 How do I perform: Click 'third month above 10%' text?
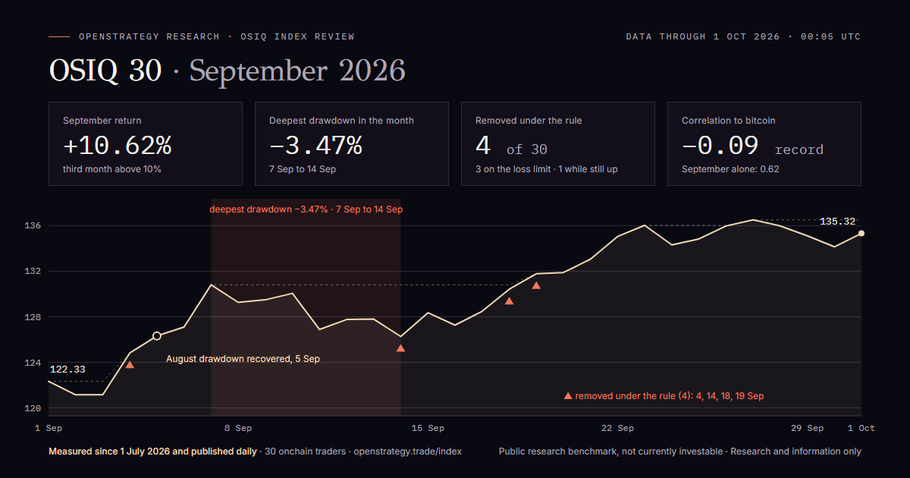coord(112,169)
